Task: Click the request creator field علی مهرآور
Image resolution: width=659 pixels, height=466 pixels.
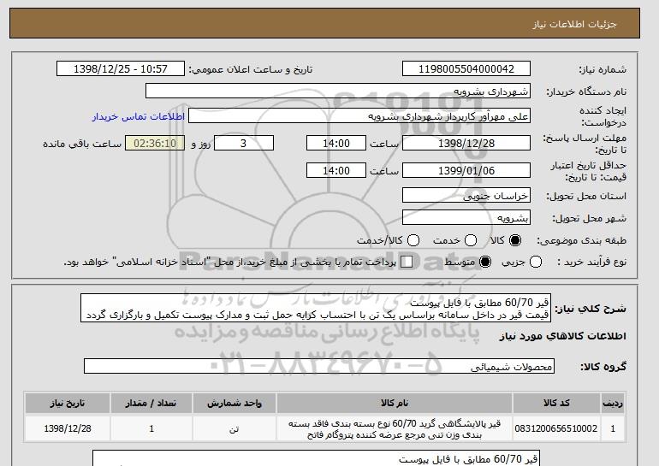Action: pos(359,116)
